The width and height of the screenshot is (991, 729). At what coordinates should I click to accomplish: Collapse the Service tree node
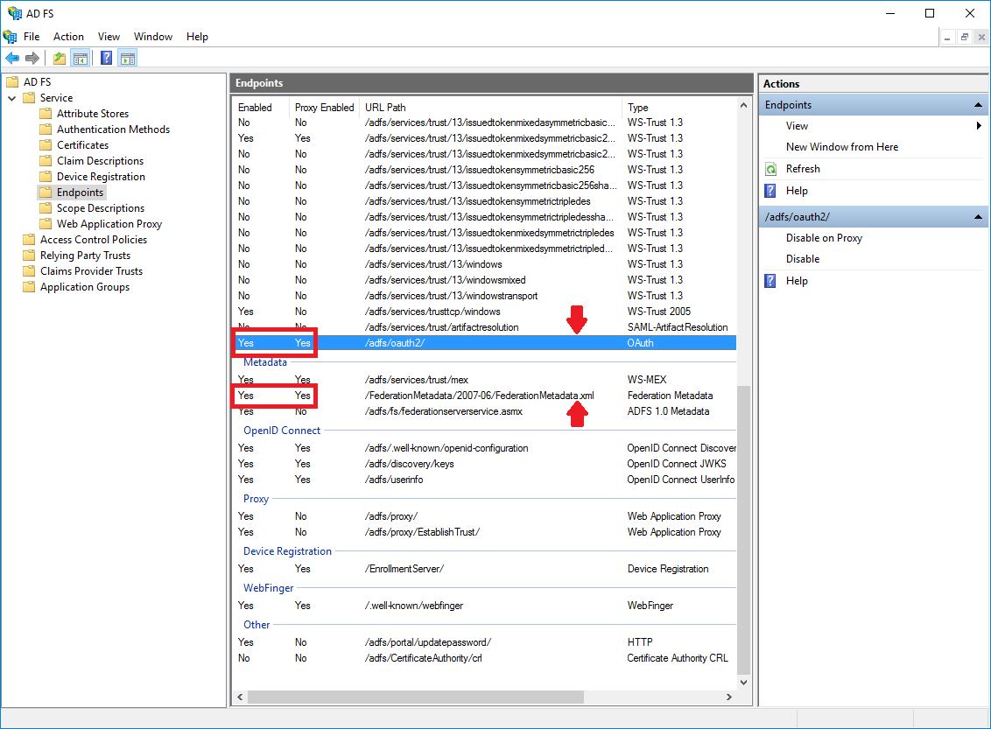tap(12, 98)
